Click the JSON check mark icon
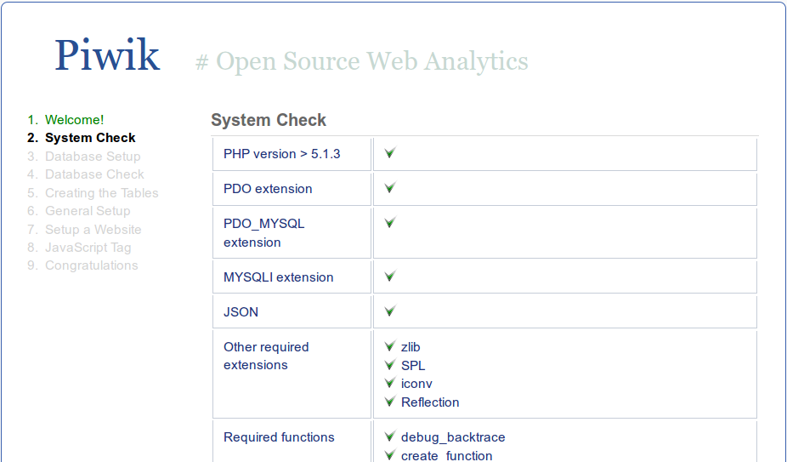This screenshot has height=462, width=787. (x=390, y=311)
